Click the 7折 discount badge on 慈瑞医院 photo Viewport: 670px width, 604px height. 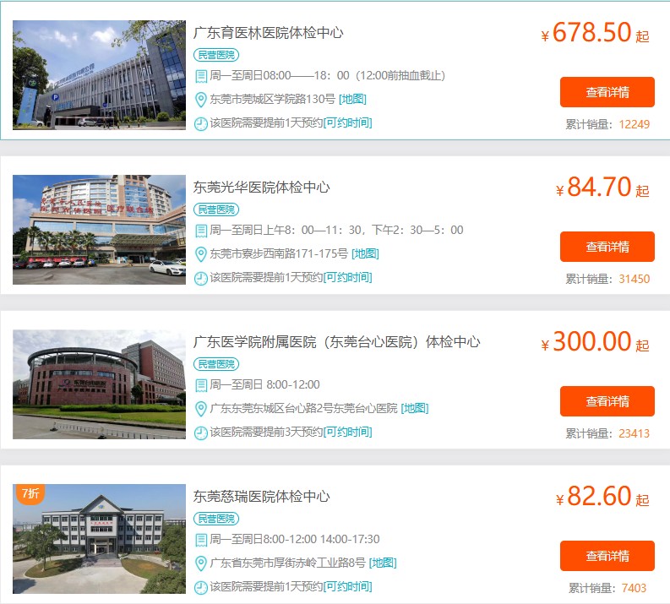tap(30, 494)
